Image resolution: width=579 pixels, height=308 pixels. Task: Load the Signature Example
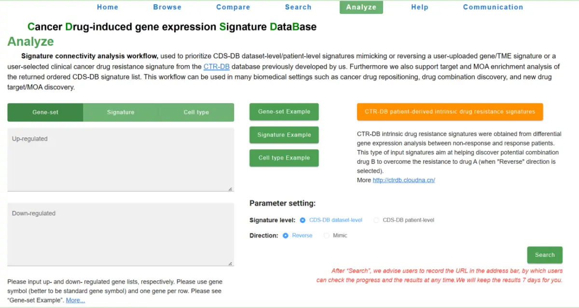coord(284,135)
